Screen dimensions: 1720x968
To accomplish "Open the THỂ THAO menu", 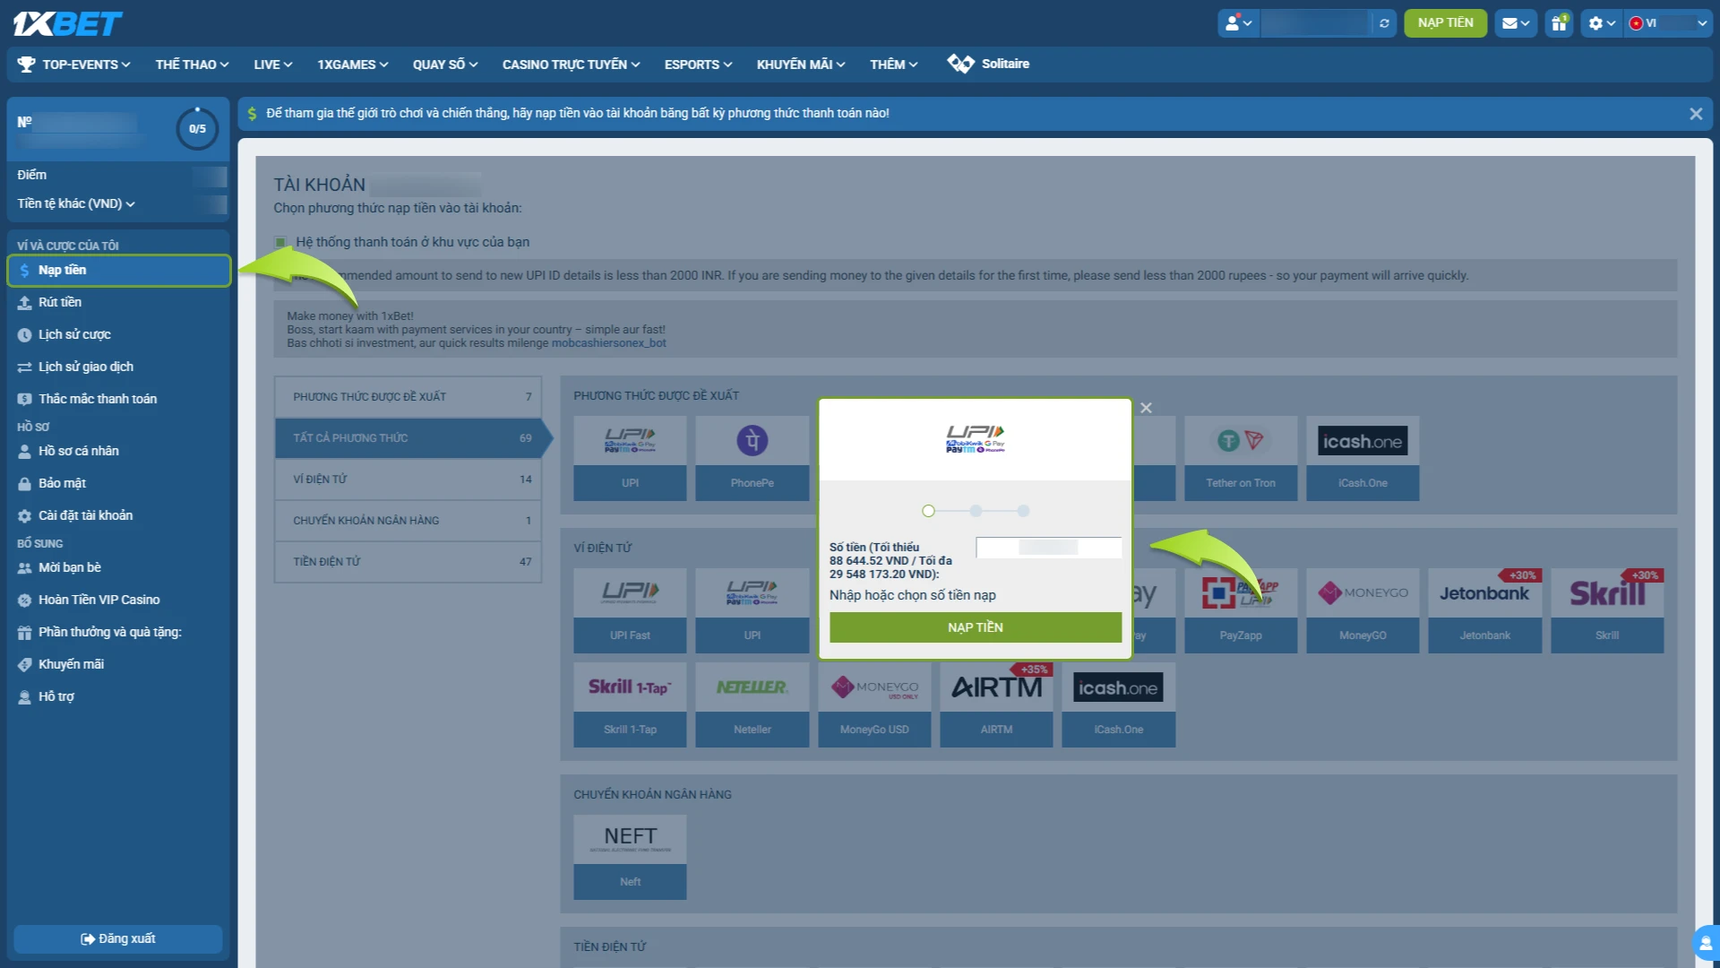I will [192, 65].
